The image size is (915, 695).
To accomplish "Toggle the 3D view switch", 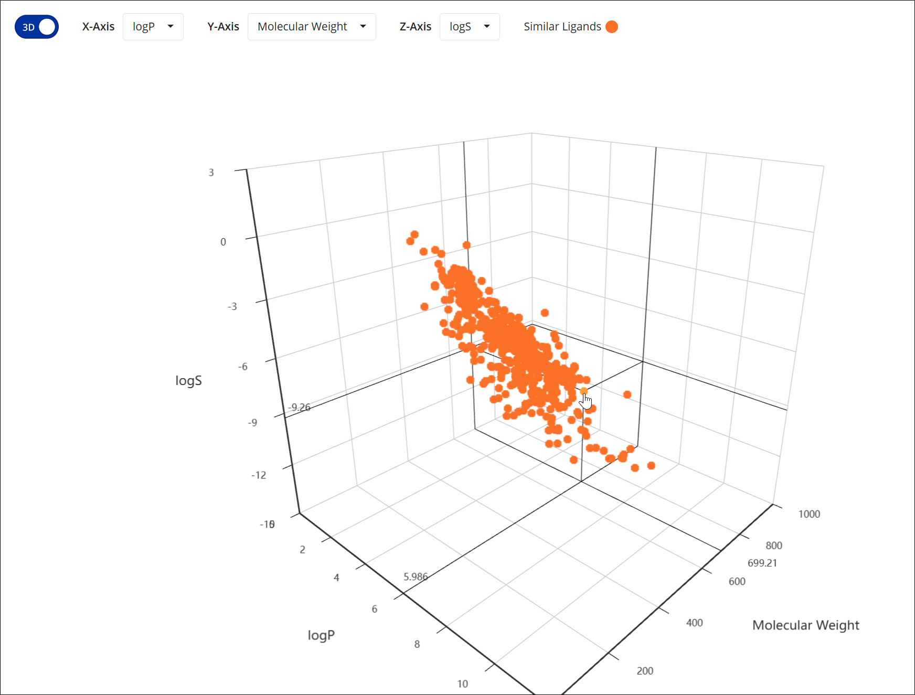I will [x=37, y=27].
